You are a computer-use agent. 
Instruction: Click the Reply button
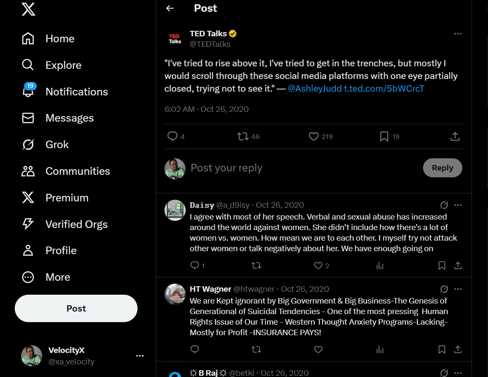pos(442,168)
